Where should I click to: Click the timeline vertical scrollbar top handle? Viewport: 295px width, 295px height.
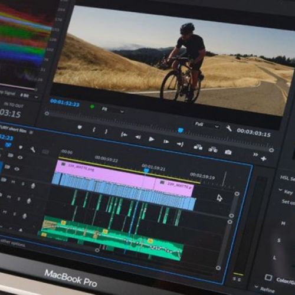click(x=237, y=194)
